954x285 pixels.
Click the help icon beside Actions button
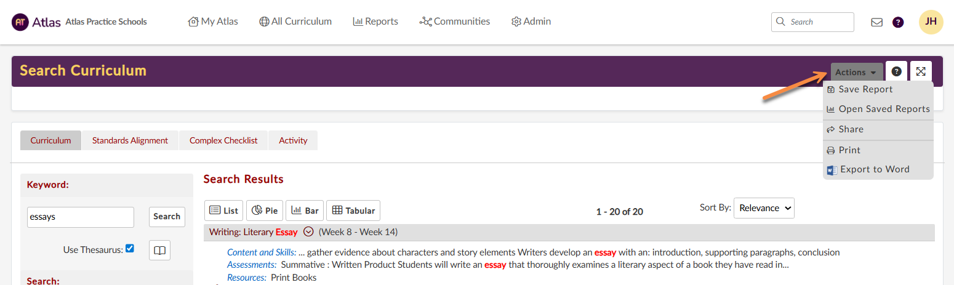896,72
